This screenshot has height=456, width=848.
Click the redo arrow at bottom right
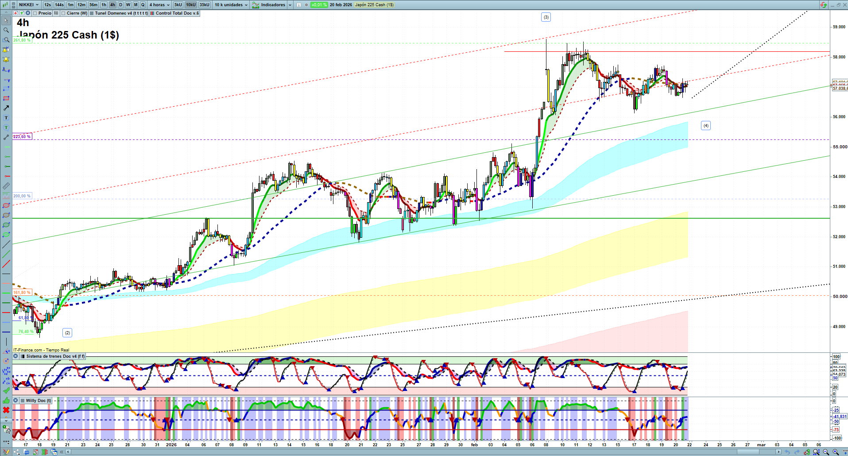coord(797,452)
